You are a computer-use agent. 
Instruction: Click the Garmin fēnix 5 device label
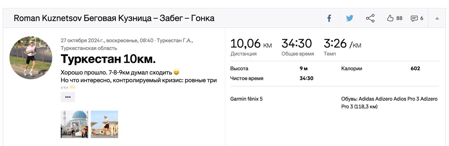click(x=246, y=99)
